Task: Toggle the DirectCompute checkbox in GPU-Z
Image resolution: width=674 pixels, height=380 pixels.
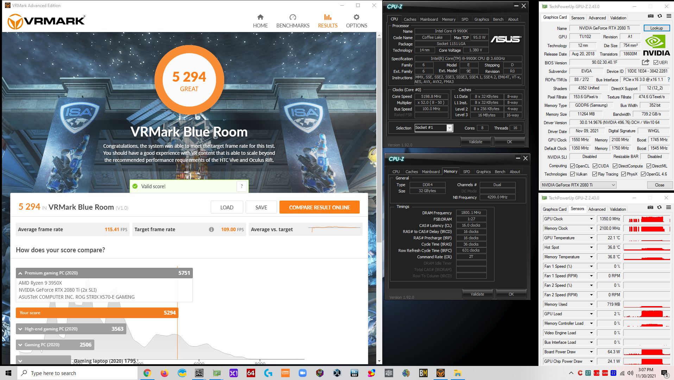Action: [615, 166]
